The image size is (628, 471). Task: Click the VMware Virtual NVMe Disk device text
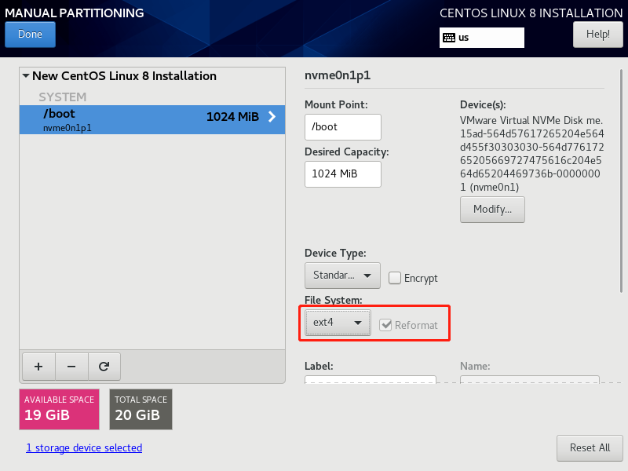pos(531,153)
